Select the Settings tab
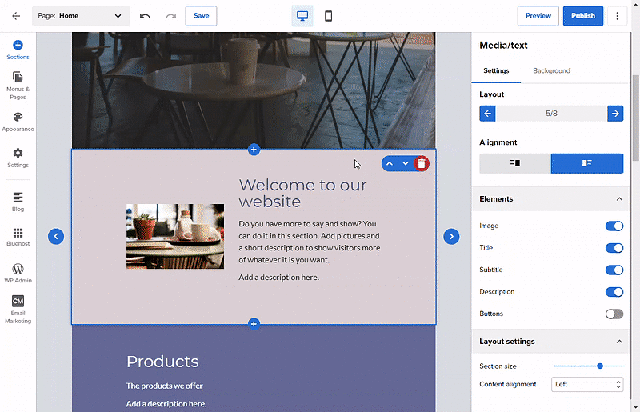640x412 pixels. [x=496, y=70]
